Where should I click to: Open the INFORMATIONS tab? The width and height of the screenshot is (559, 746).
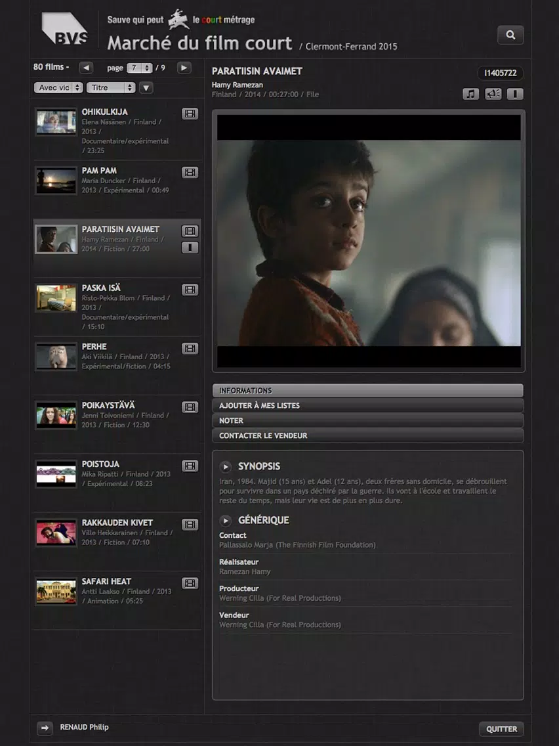click(368, 391)
